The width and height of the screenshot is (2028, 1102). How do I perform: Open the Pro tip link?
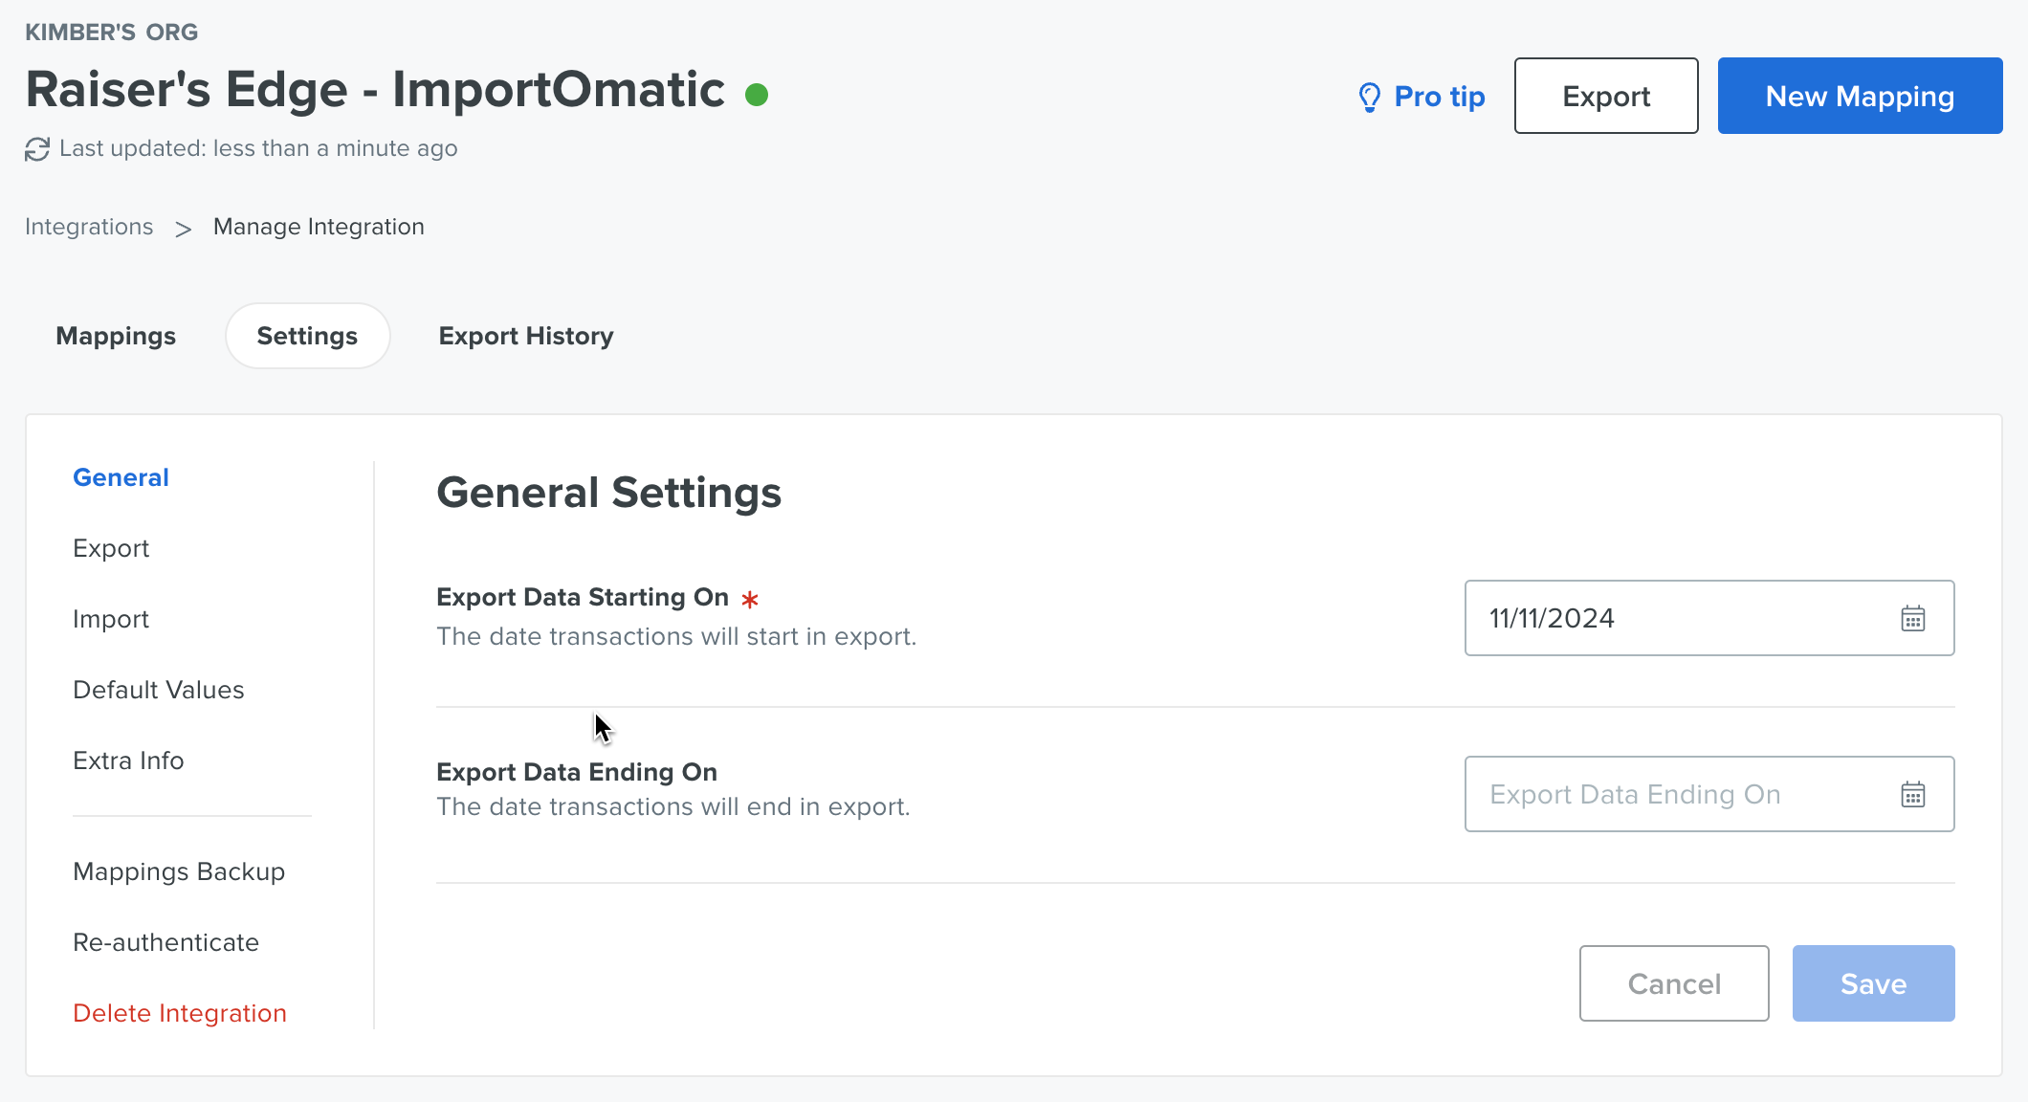point(1422,97)
